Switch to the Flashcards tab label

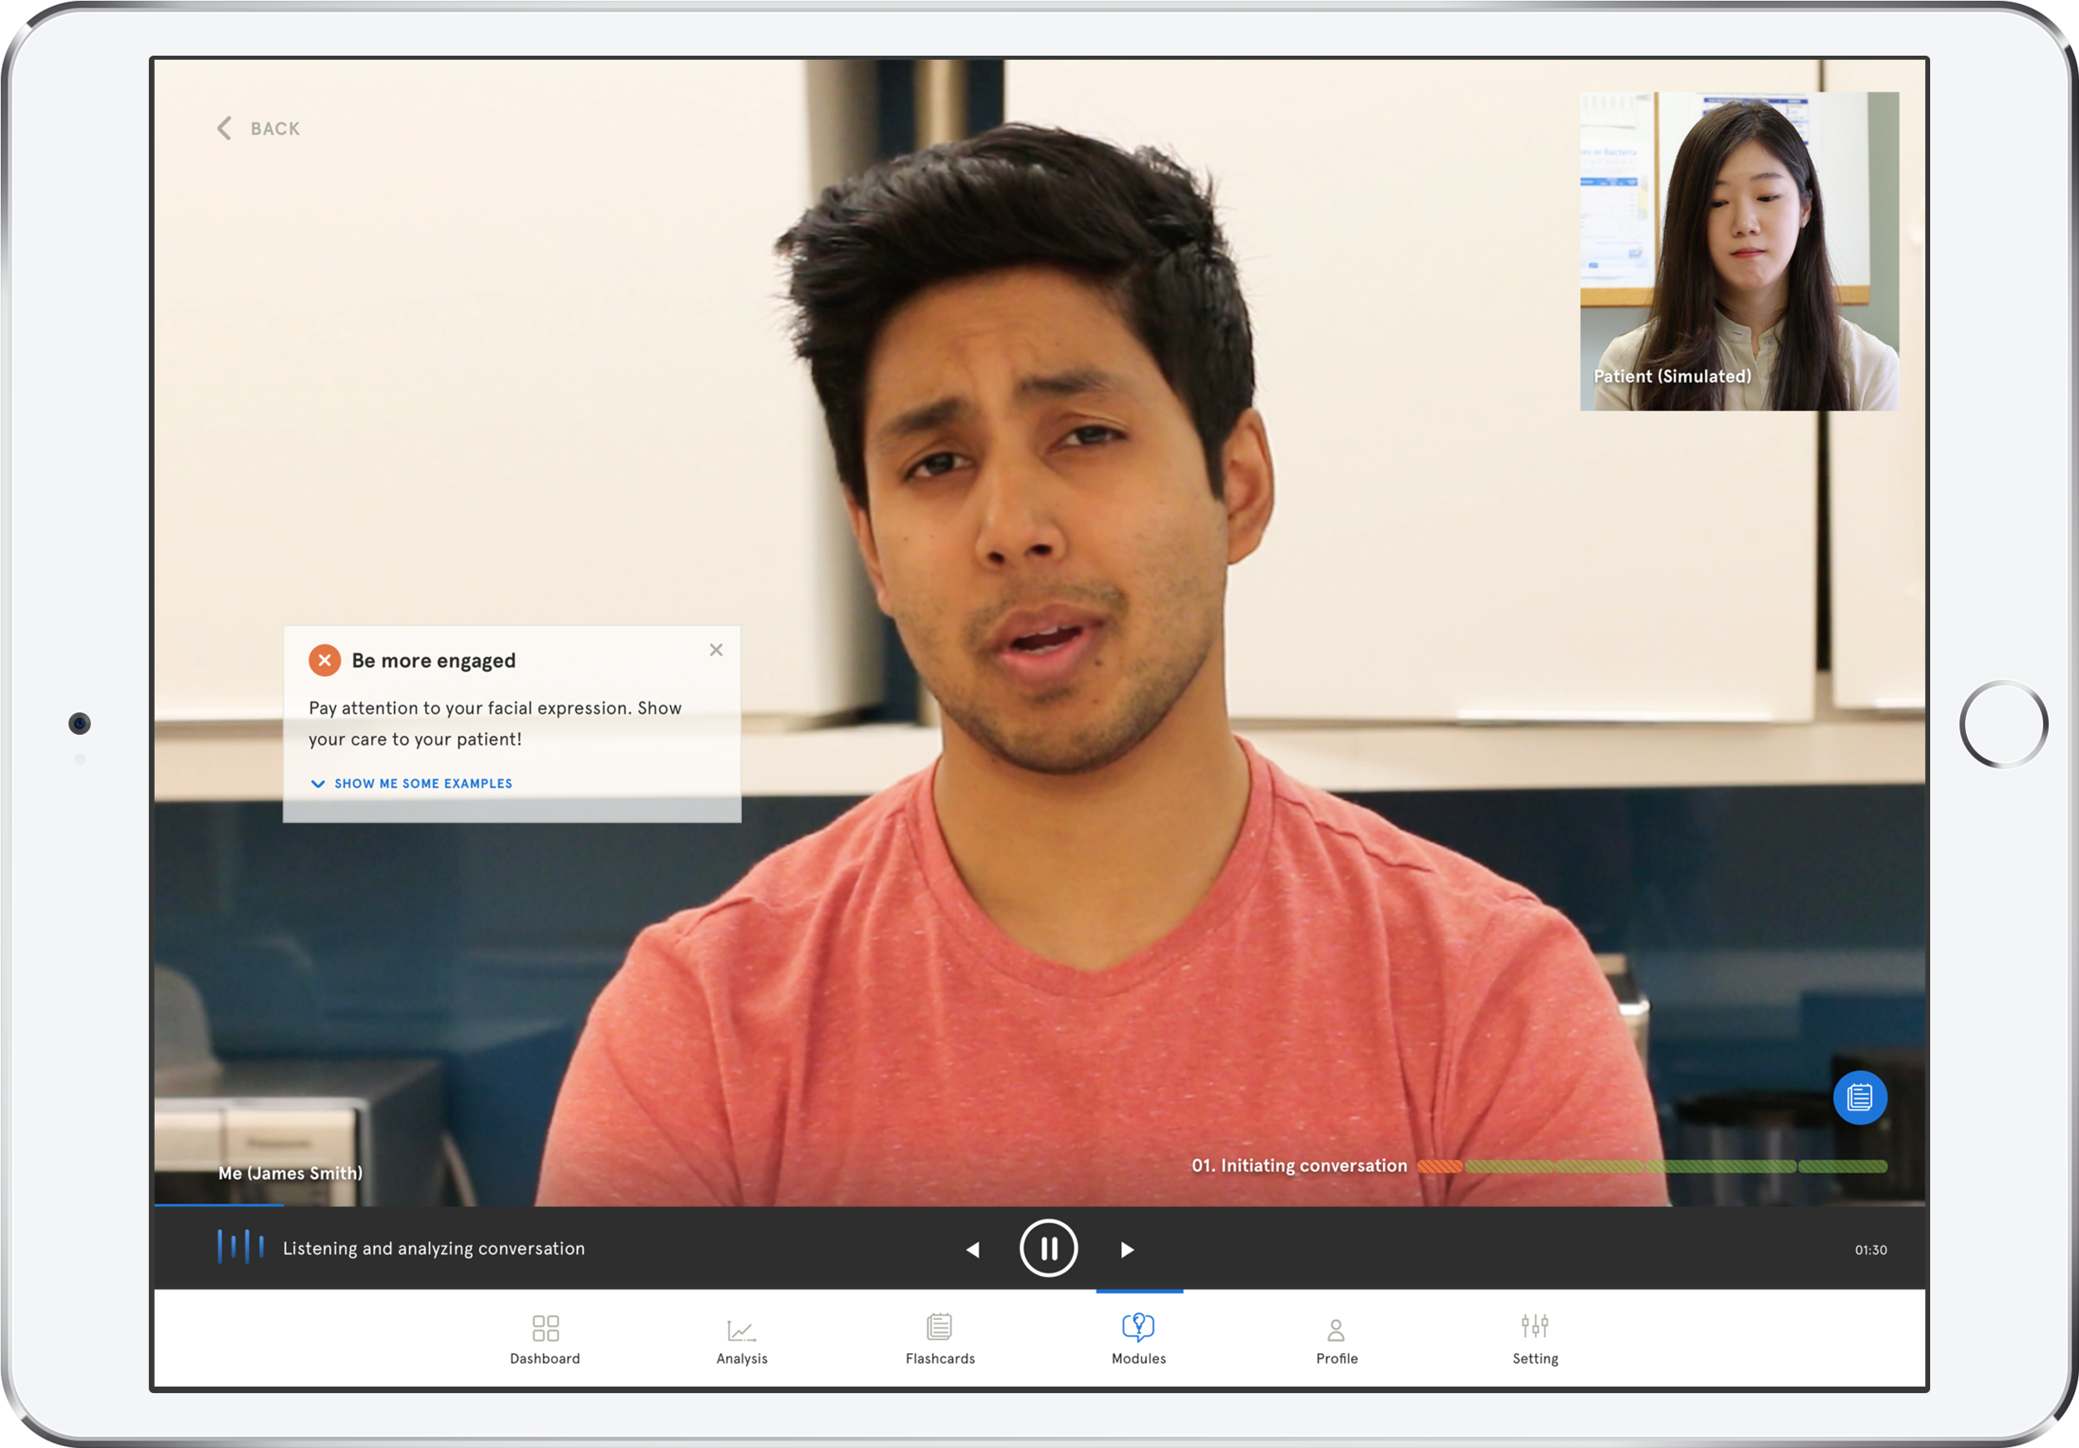[x=940, y=1358]
